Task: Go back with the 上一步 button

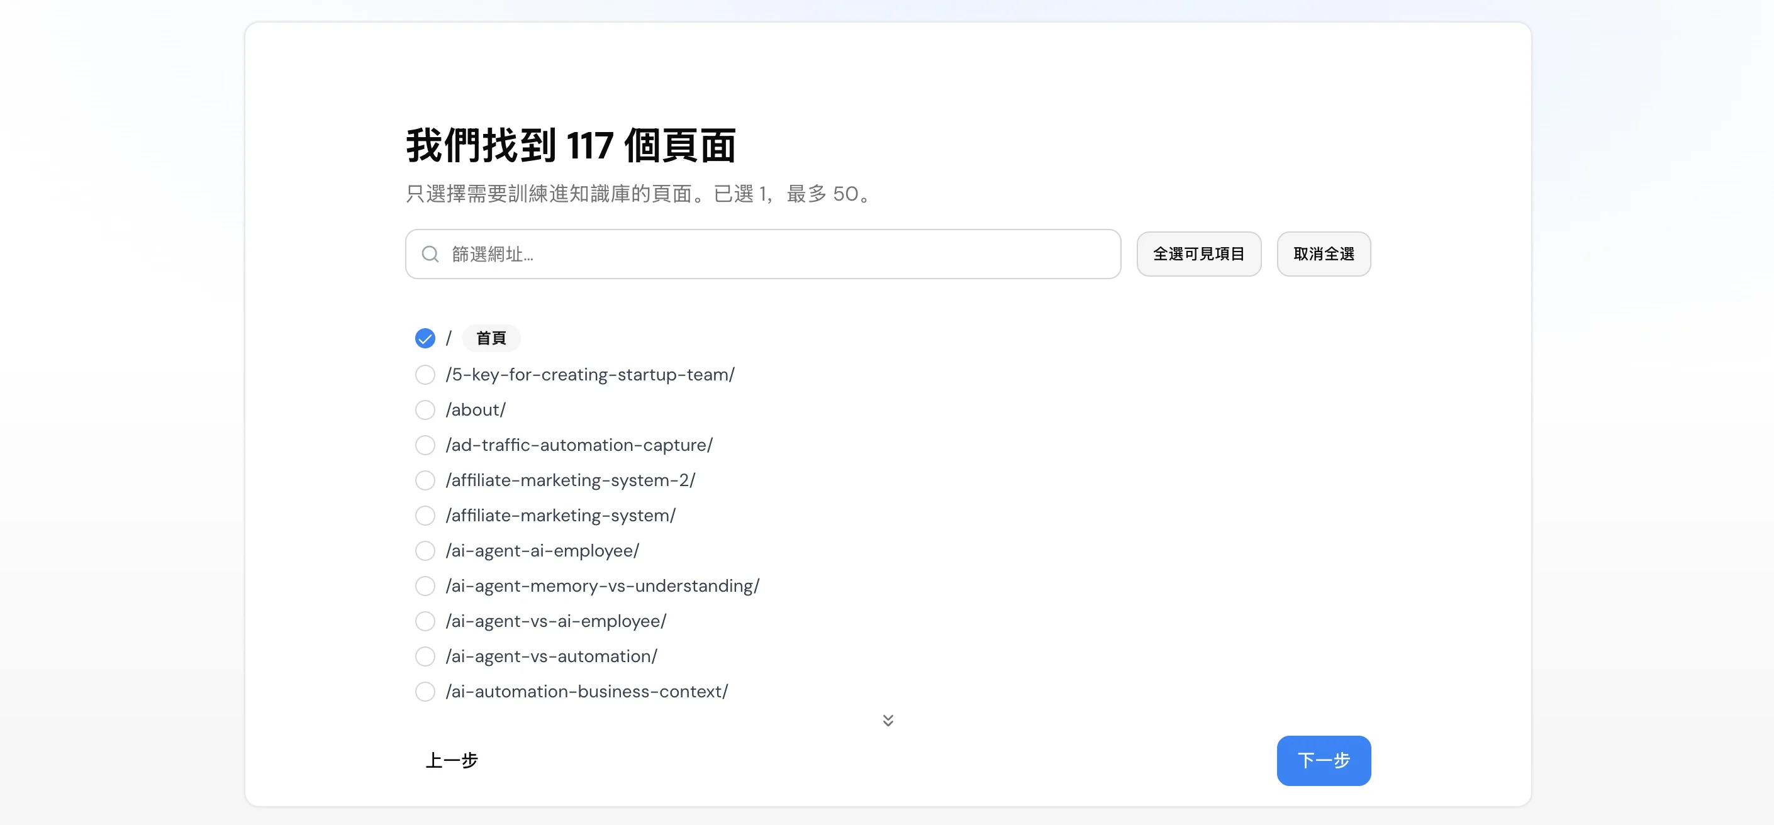Action: pos(452,760)
